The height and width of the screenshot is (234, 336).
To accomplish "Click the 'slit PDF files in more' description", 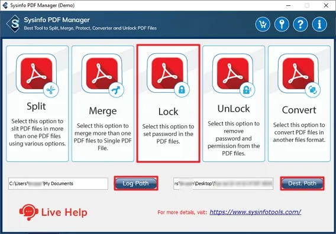I will click(37, 129).
